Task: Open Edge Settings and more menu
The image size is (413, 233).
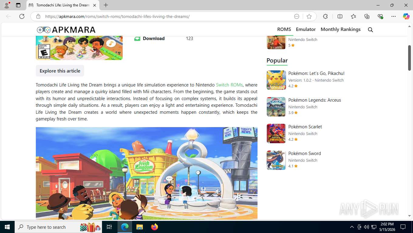Action: 394,16
